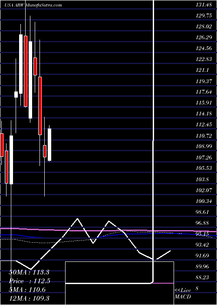Image resolution: width=217 pixels, height=305 pixels.
Task: Click the 102.07 price axis label
Action: [204, 190]
